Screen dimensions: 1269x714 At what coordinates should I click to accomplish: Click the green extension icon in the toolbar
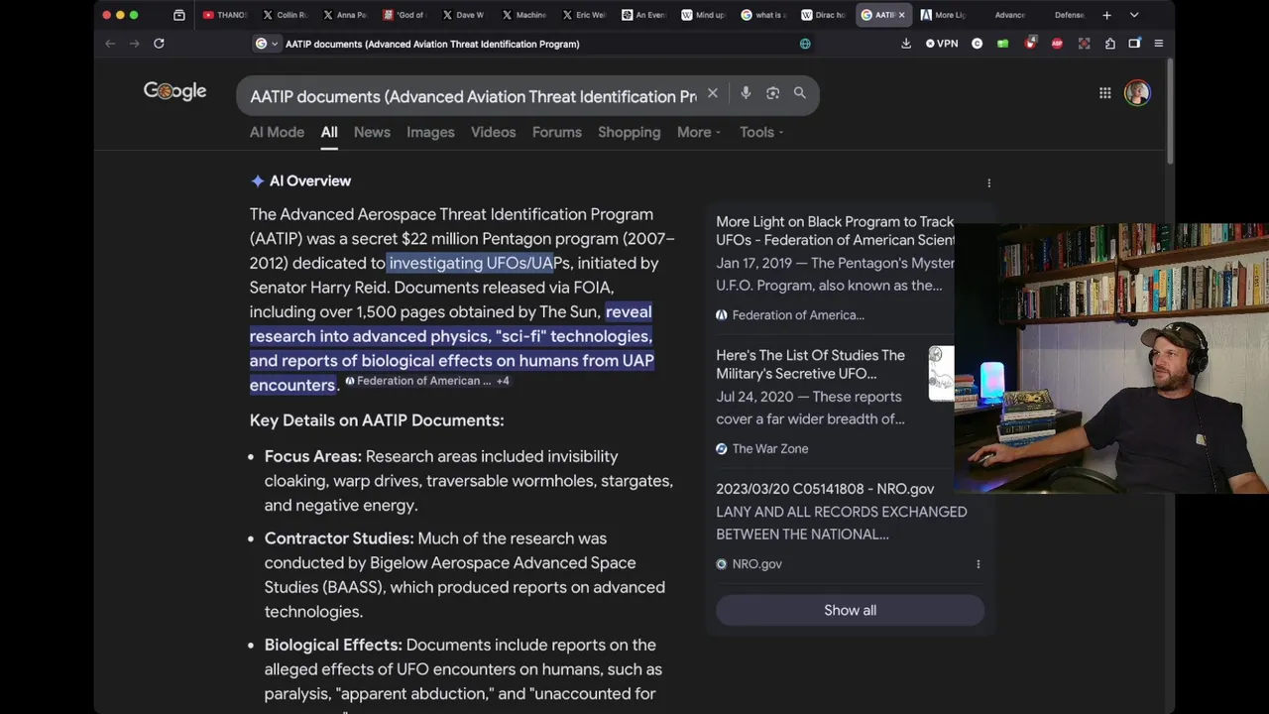(1003, 44)
